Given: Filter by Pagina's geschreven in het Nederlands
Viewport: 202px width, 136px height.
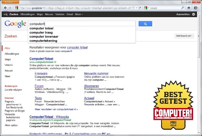Looking at the screenshot, I should (x=14, y=104).
